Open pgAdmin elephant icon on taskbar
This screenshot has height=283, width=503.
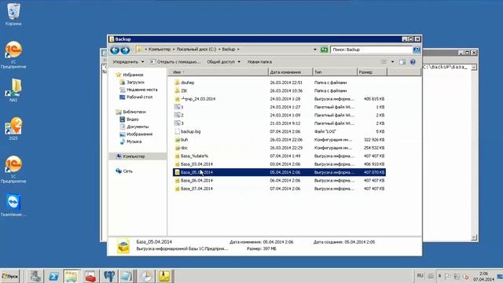(x=109, y=276)
